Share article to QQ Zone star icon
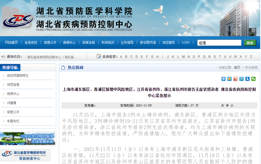The image size is (261, 164). tap(229, 79)
